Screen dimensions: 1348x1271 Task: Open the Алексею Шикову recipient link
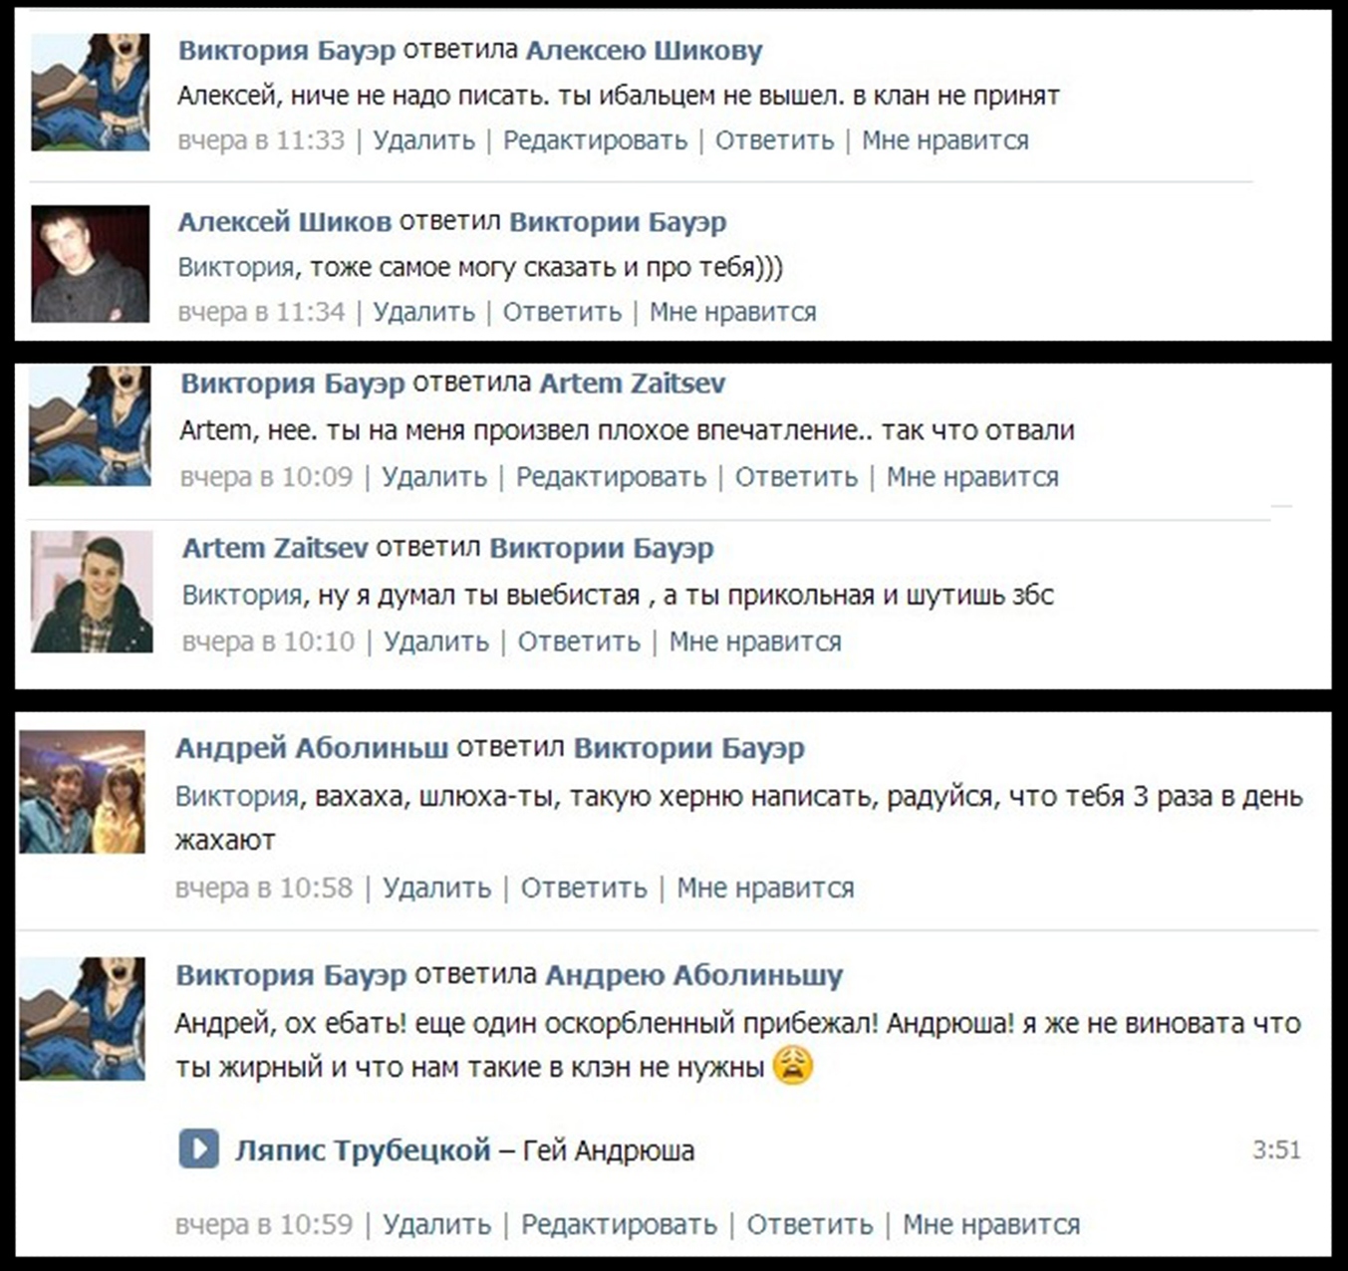[x=644, y=51]
